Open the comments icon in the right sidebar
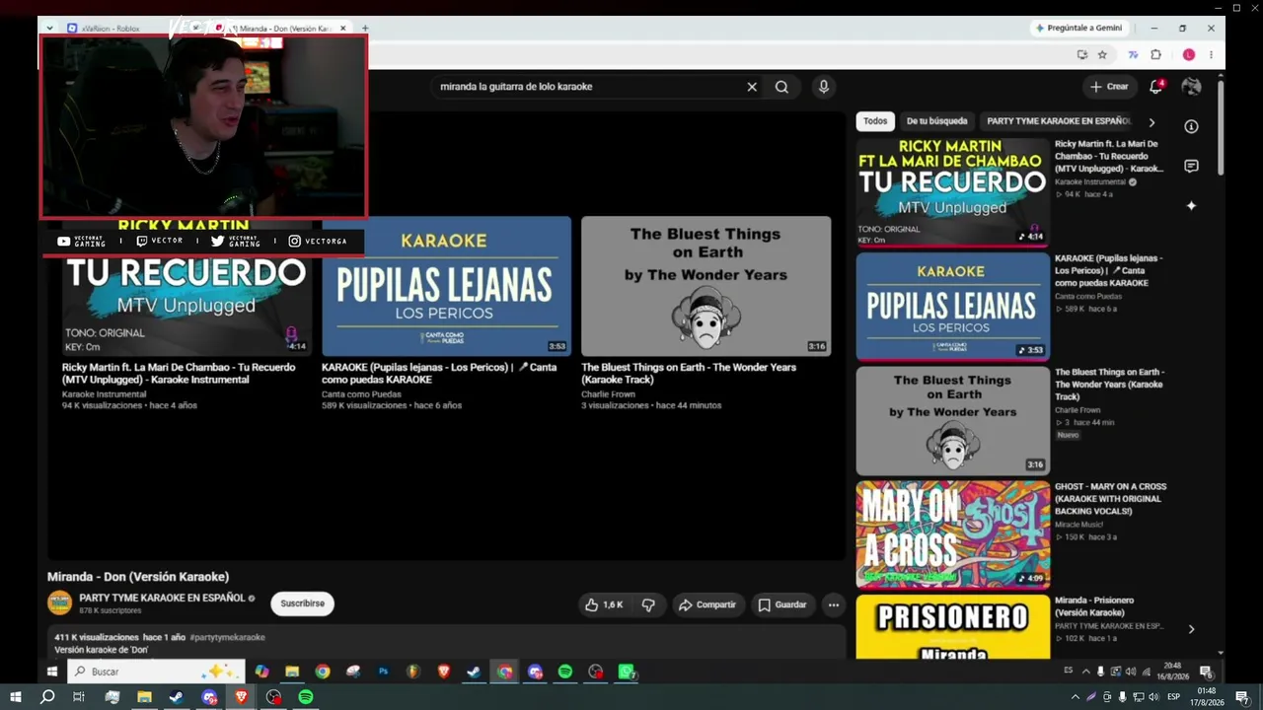 tap(1191, 166)
